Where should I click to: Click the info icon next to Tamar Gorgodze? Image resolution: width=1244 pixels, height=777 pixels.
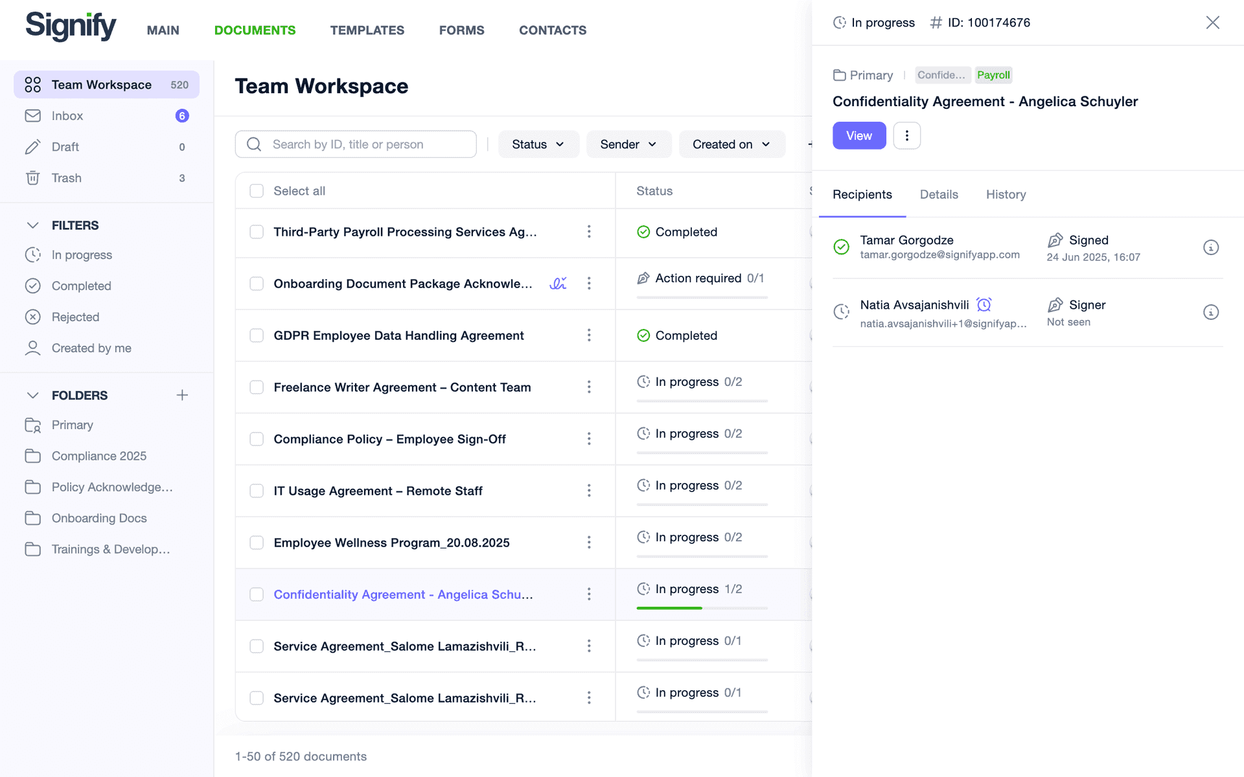point(1210,247)
